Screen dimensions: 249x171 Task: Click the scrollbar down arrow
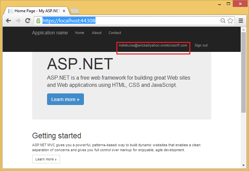243,165
